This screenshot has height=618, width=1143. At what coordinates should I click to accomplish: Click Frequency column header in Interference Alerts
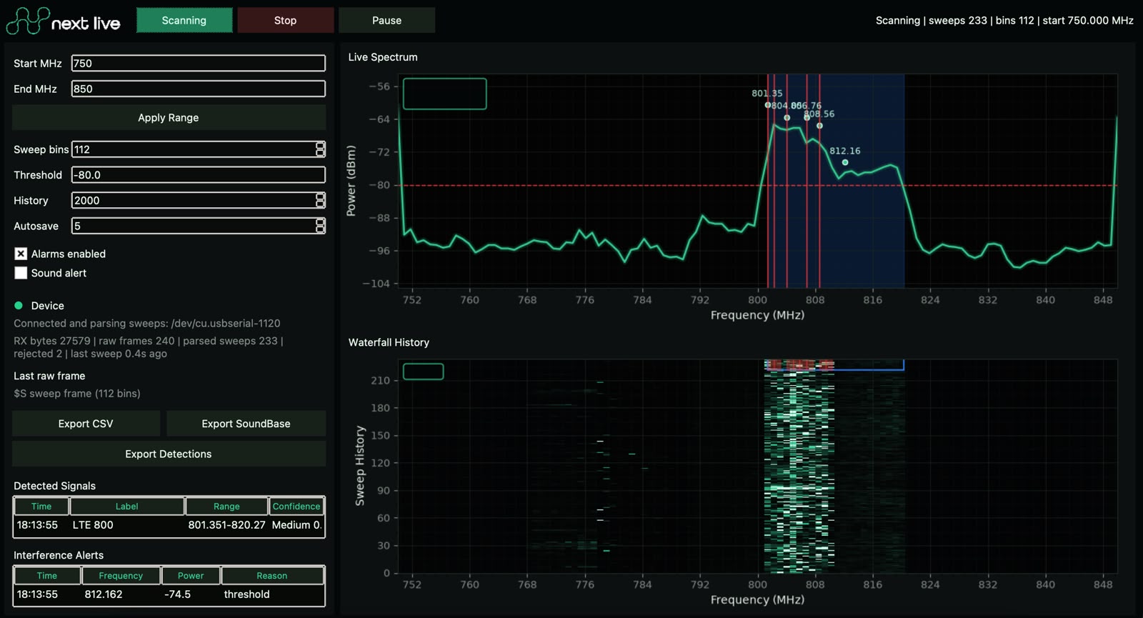pos(121,575)
